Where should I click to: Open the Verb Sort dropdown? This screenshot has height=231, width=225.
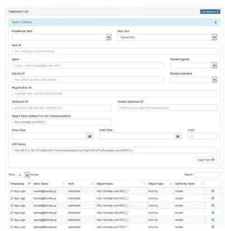click(167, 37)
